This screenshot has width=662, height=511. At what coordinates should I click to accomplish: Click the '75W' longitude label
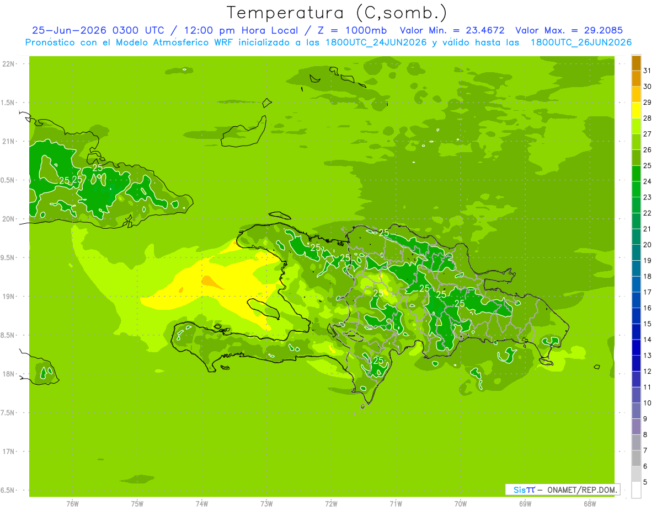tap(137, 503)
